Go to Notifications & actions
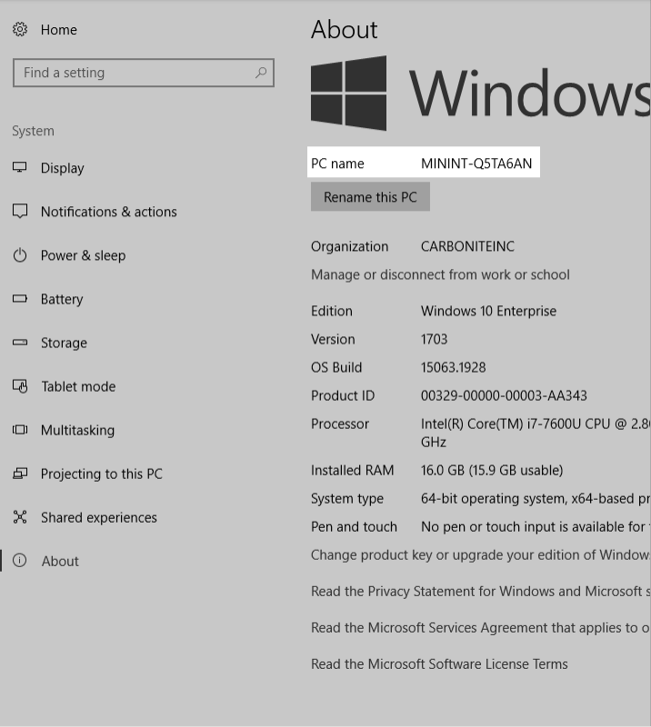The width and height of the screenshot is (651, 727). [x=108, y=212]
